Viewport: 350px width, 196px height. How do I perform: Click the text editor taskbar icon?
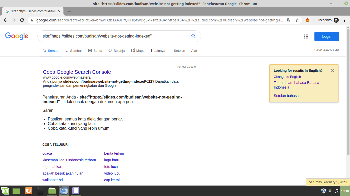pyautogui.click(x=76, y=191)
